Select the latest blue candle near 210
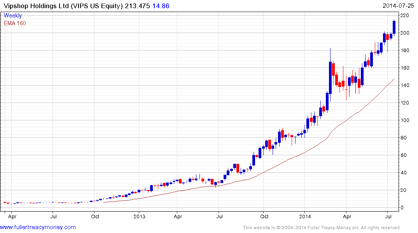The width and height of the screenshot is (418, 233). [394, 27]
